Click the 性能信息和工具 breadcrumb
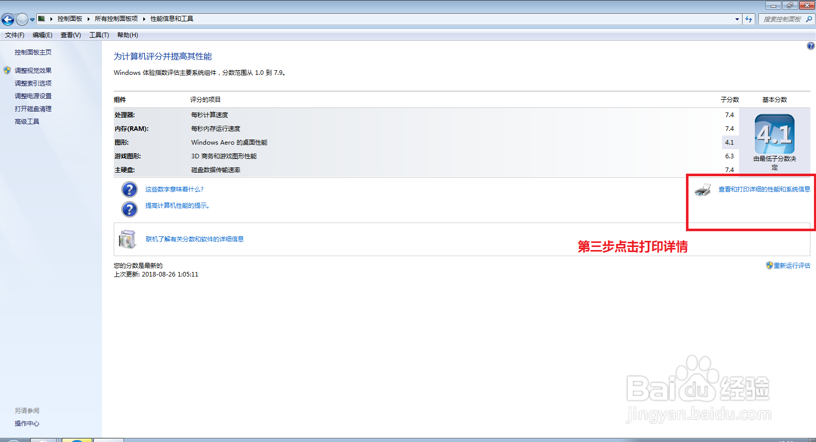The width and height of the screenshot is (816, 442). click(x=172, y=19)
